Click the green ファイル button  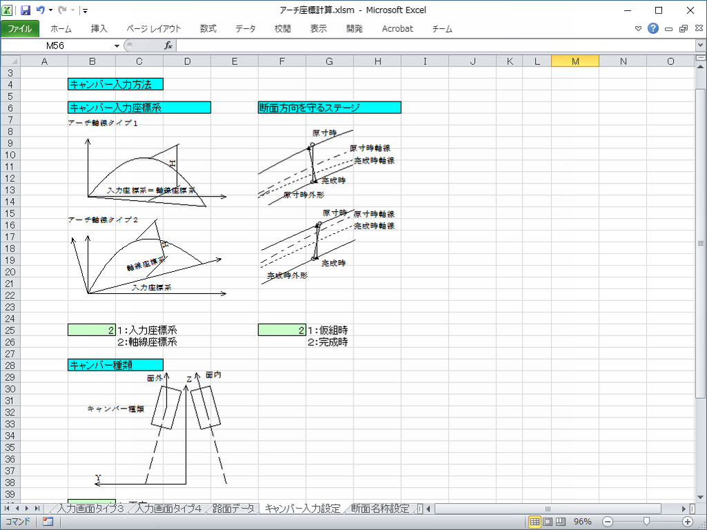pyautogui.click(x=20, y=28)
